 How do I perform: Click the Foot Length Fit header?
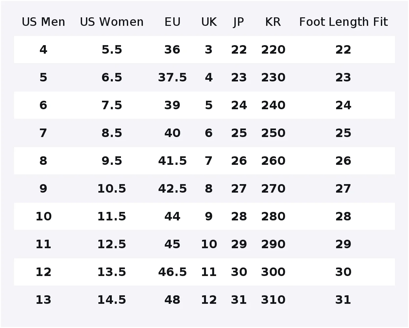pos(343,22)
